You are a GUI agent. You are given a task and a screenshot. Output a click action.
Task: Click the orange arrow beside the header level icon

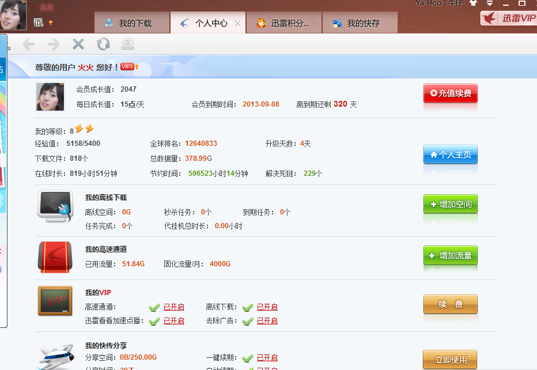pyautogui.click(x=51, y=22)
